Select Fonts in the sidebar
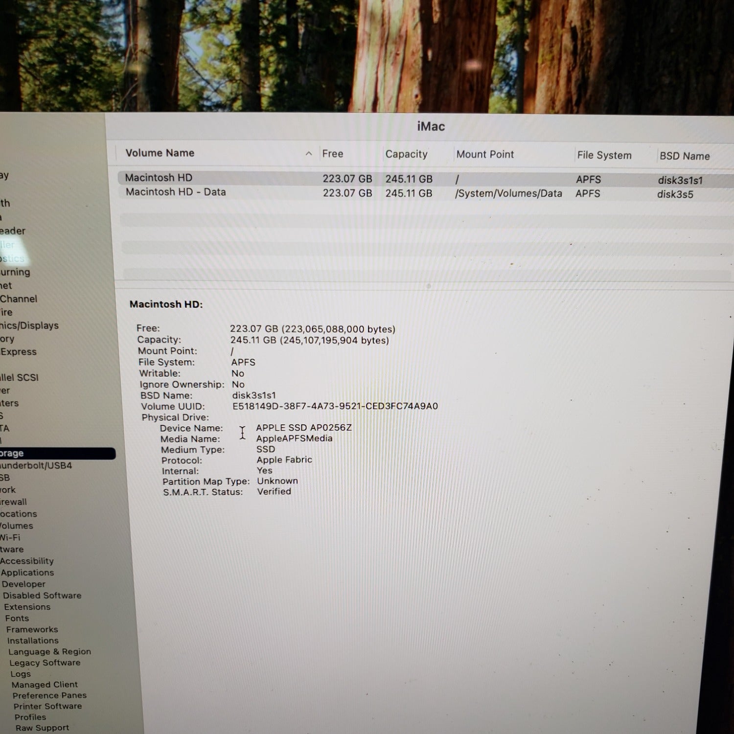Viewport: 734px width, 734px height. click(x=17, y=618)
